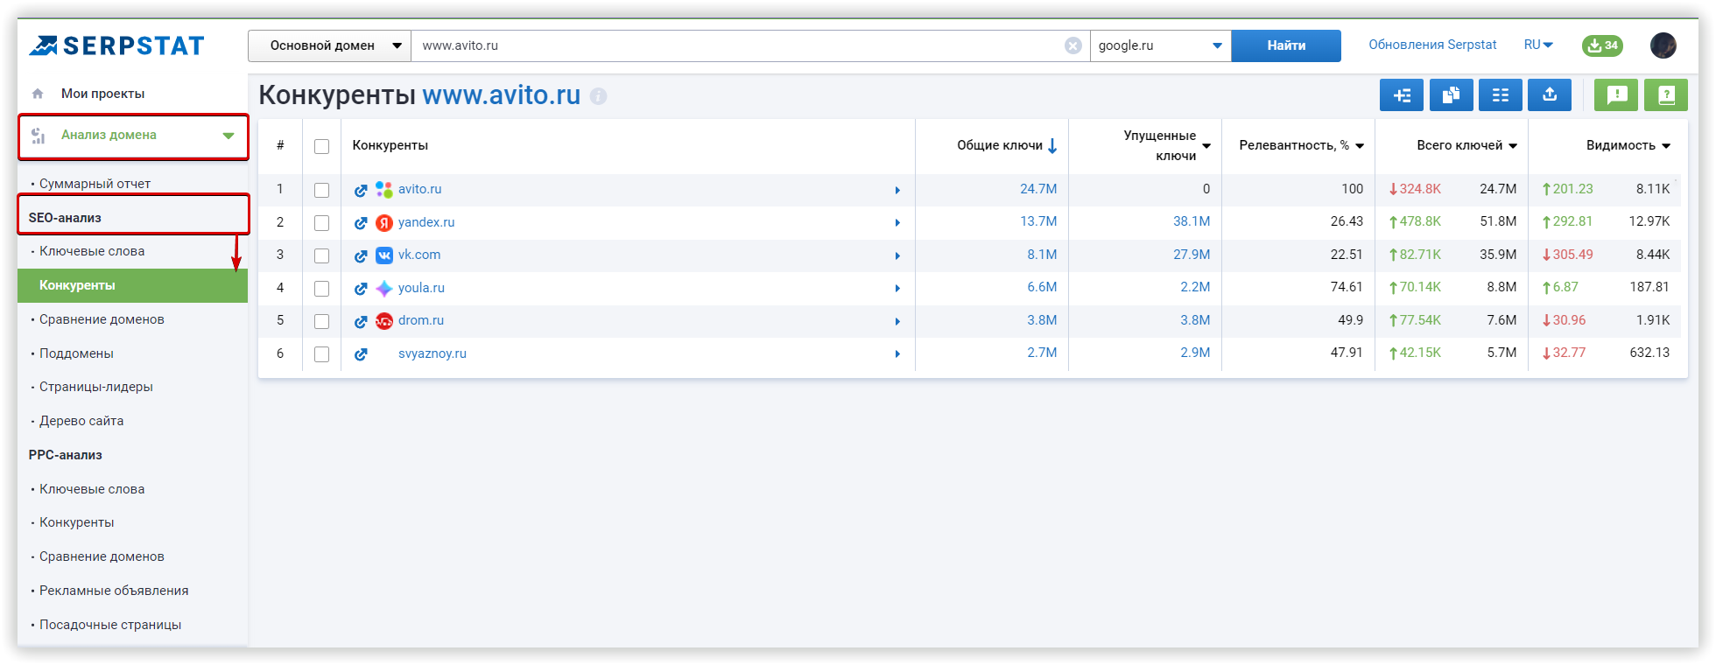This screenshot has width=1716, height=665.
Task: Click the yandex.ru favicon
Action: click(x=383, y=222)
